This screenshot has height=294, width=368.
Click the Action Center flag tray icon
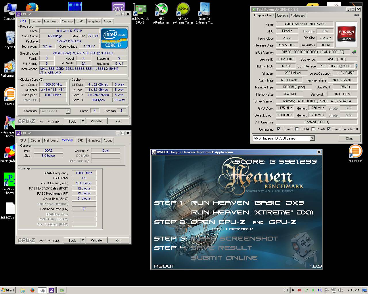327,290
